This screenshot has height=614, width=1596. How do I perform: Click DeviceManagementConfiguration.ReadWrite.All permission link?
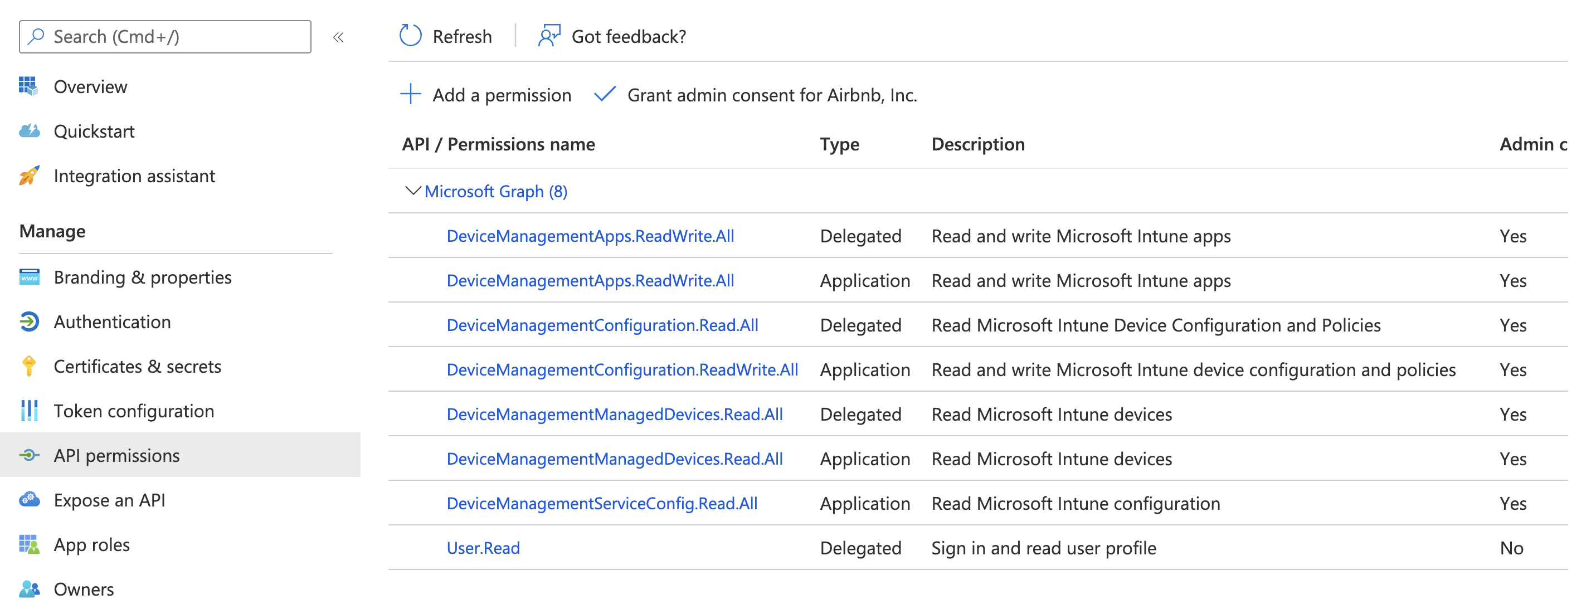pyautogui.click(x=622, y=369)
